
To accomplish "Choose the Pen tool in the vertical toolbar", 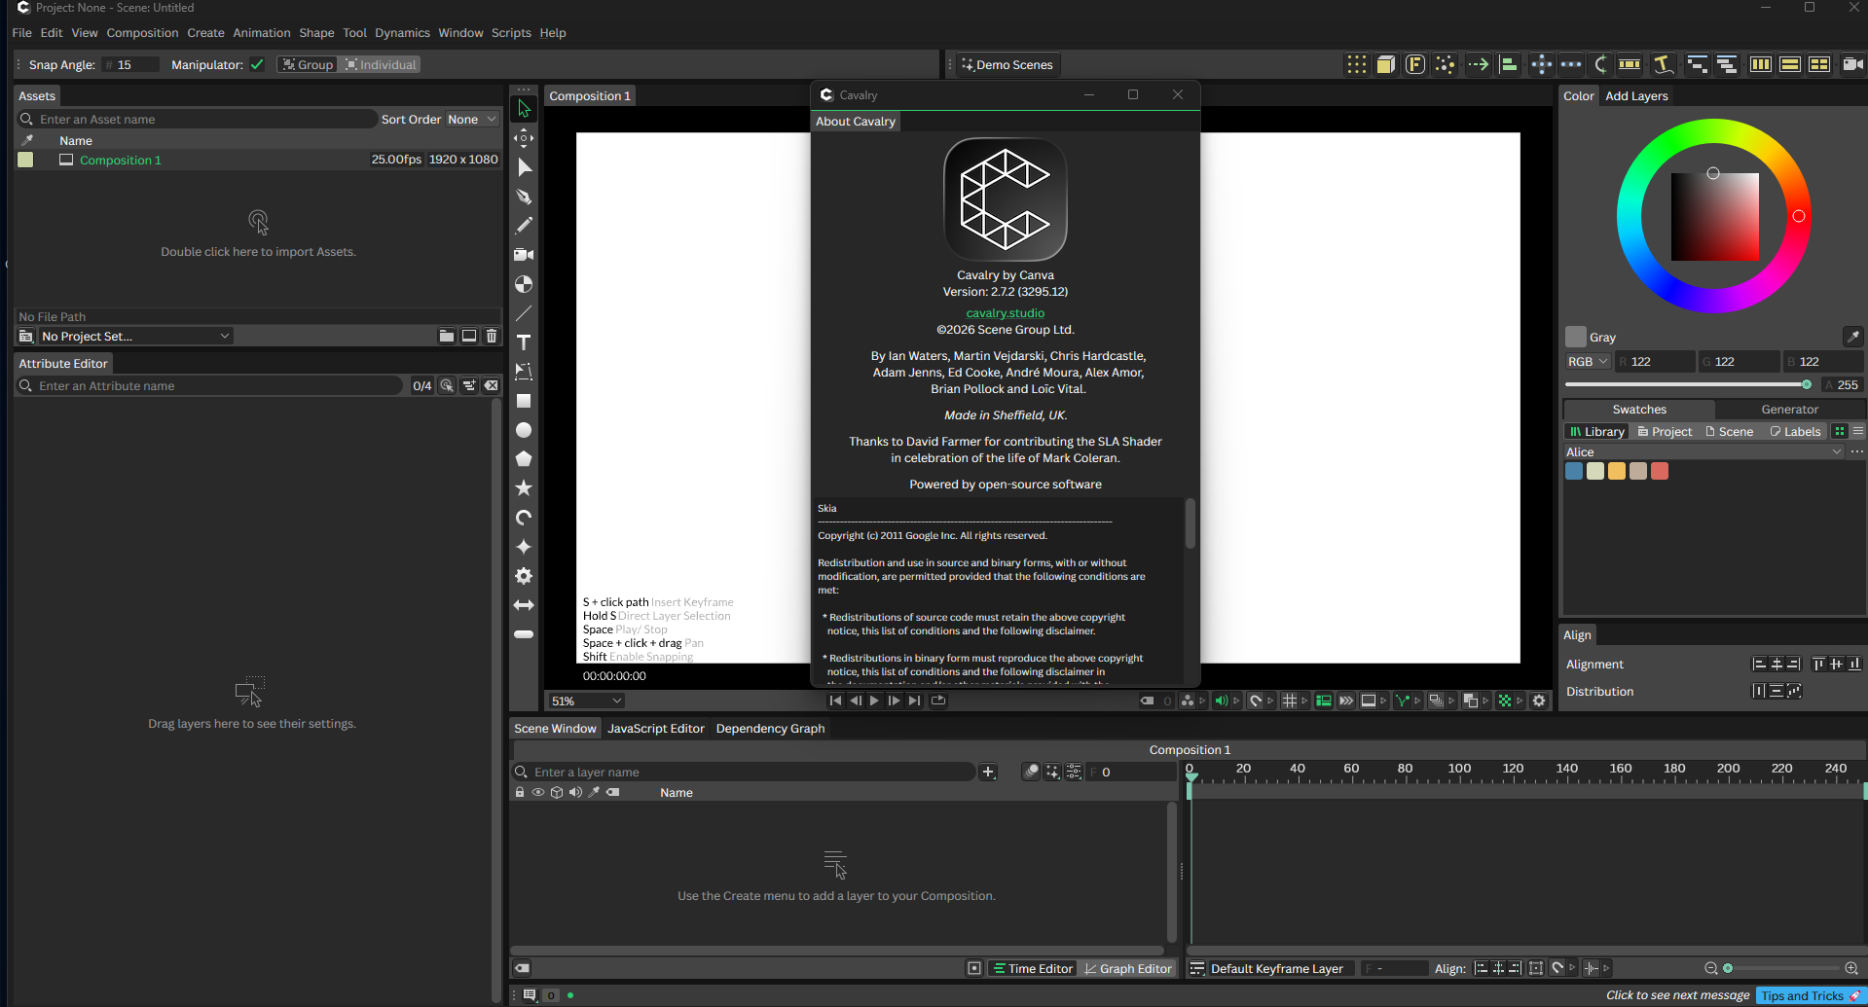I will pyautogui.click(x=524, y=197).
